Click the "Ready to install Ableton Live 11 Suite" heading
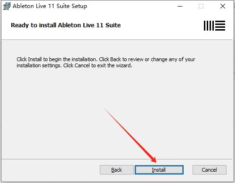The height and width of the screenshot is (183, 235). (x=66, y=25)
